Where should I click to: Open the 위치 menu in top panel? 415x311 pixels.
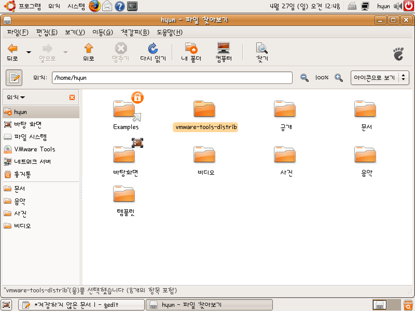(54, 6)
